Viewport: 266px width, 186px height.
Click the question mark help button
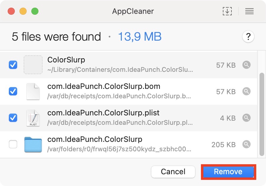pyautogui.click(x=248, y=37)
